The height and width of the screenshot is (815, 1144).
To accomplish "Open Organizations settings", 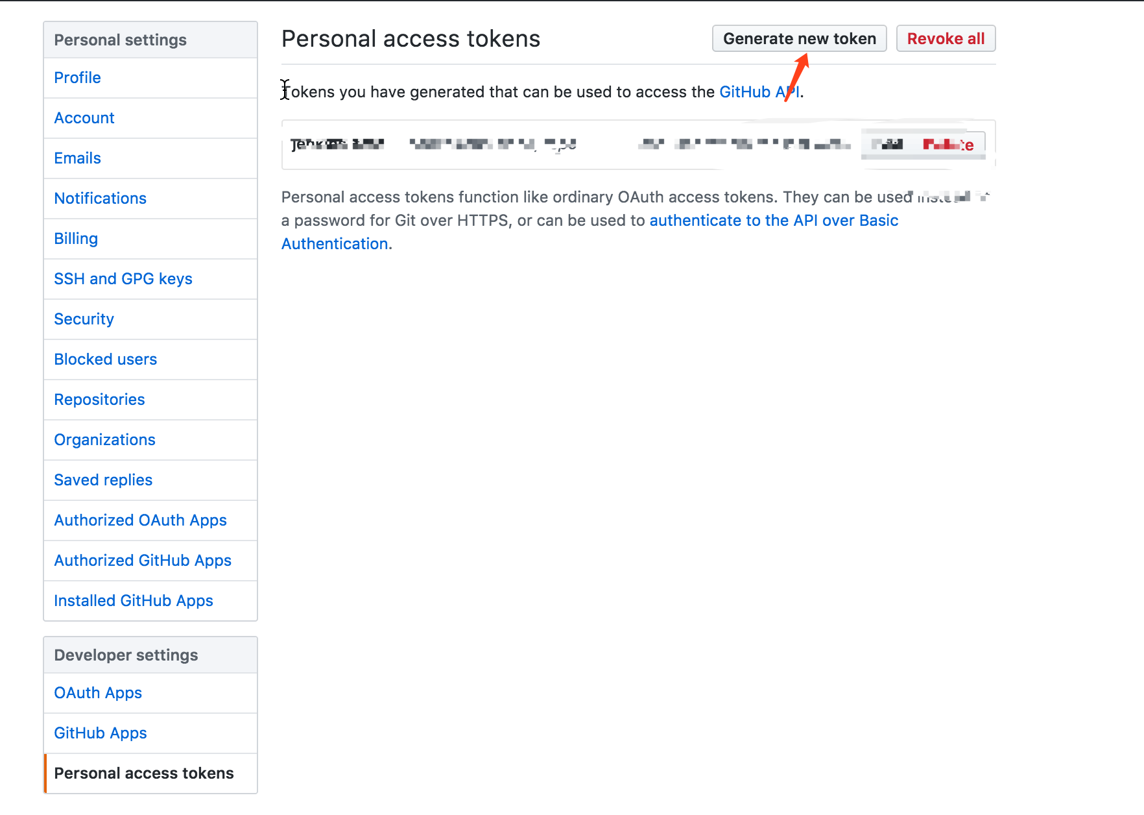I will (x=105, y=440).
